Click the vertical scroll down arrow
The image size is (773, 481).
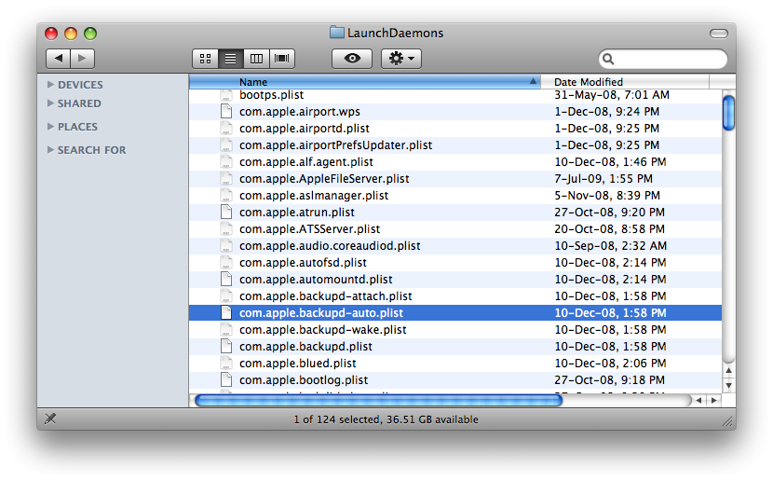[728, 385]
